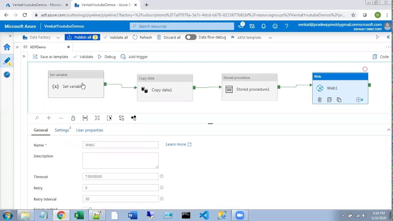Click the Retry interval input field

[120, 199]
